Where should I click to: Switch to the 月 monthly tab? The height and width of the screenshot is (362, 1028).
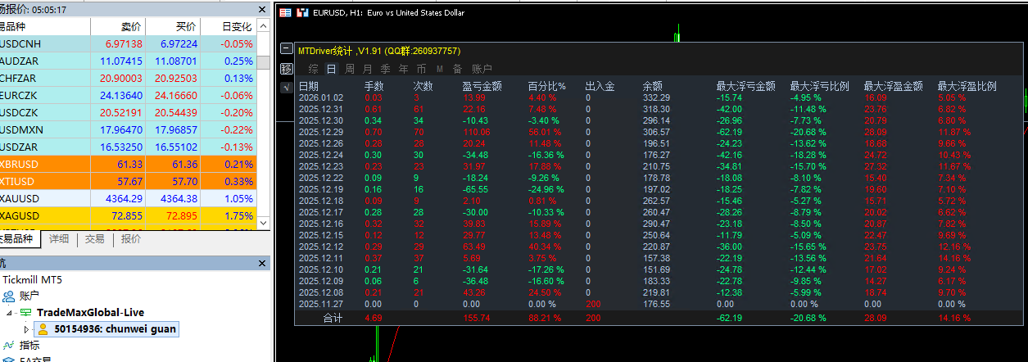point(368,70)
